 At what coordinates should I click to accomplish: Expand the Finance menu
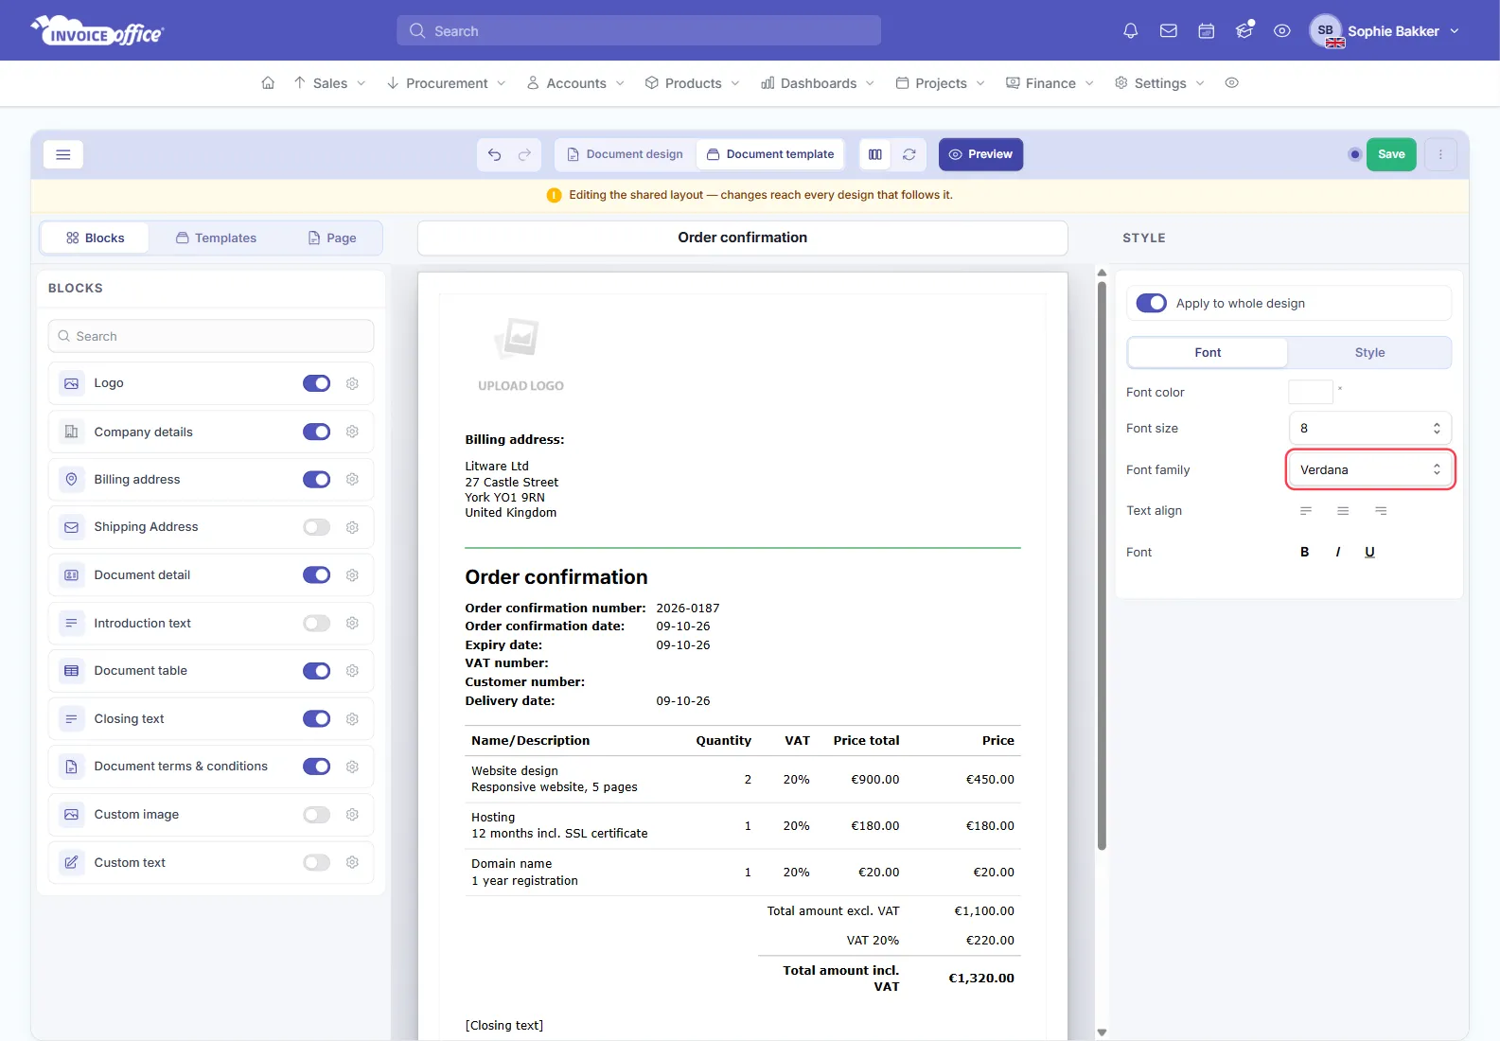tap(1050, 83)
